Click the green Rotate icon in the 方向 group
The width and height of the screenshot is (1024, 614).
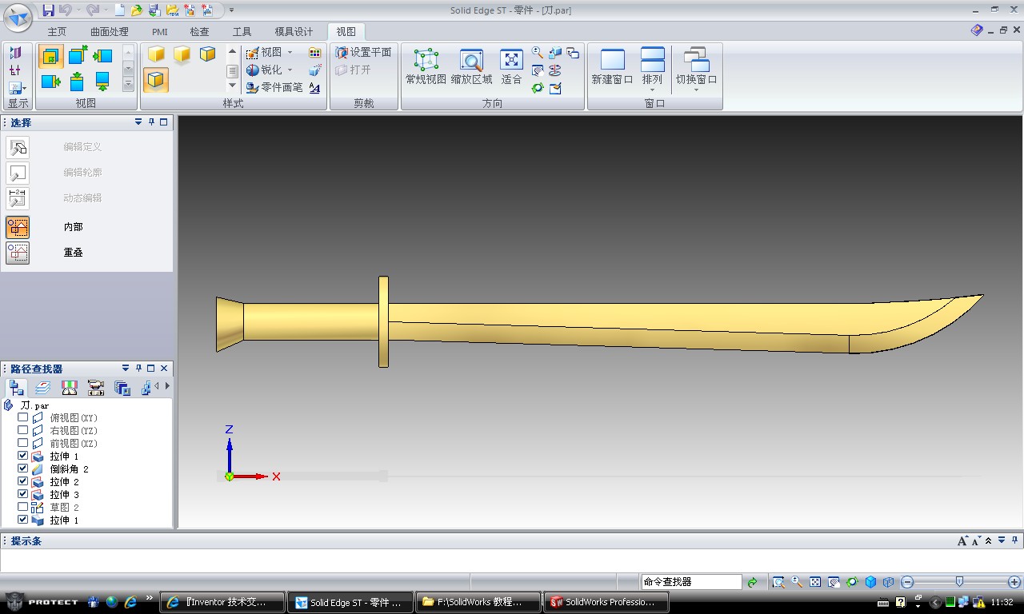click(538, 88)
